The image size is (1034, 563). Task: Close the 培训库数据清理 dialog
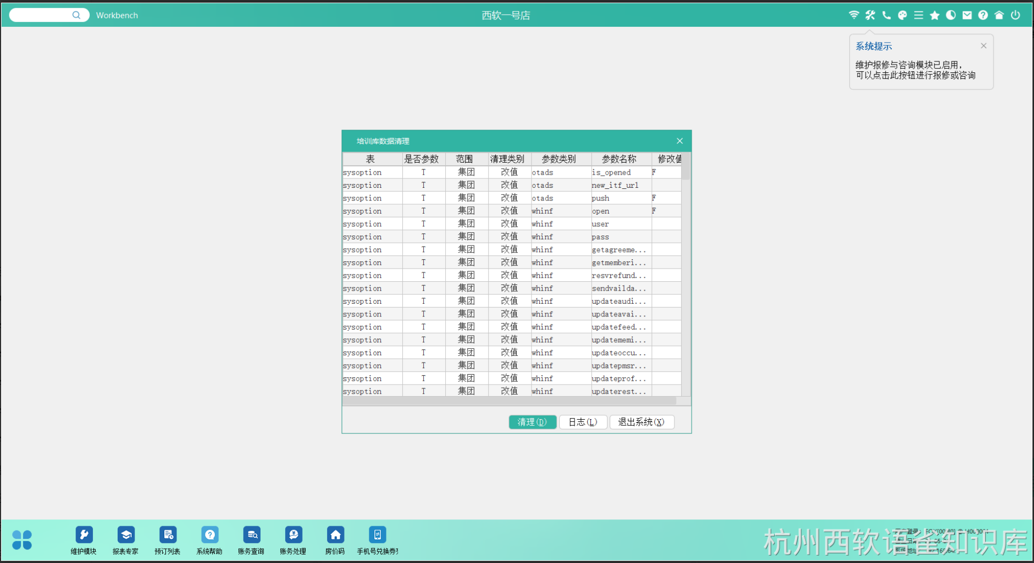pos(680,141)
